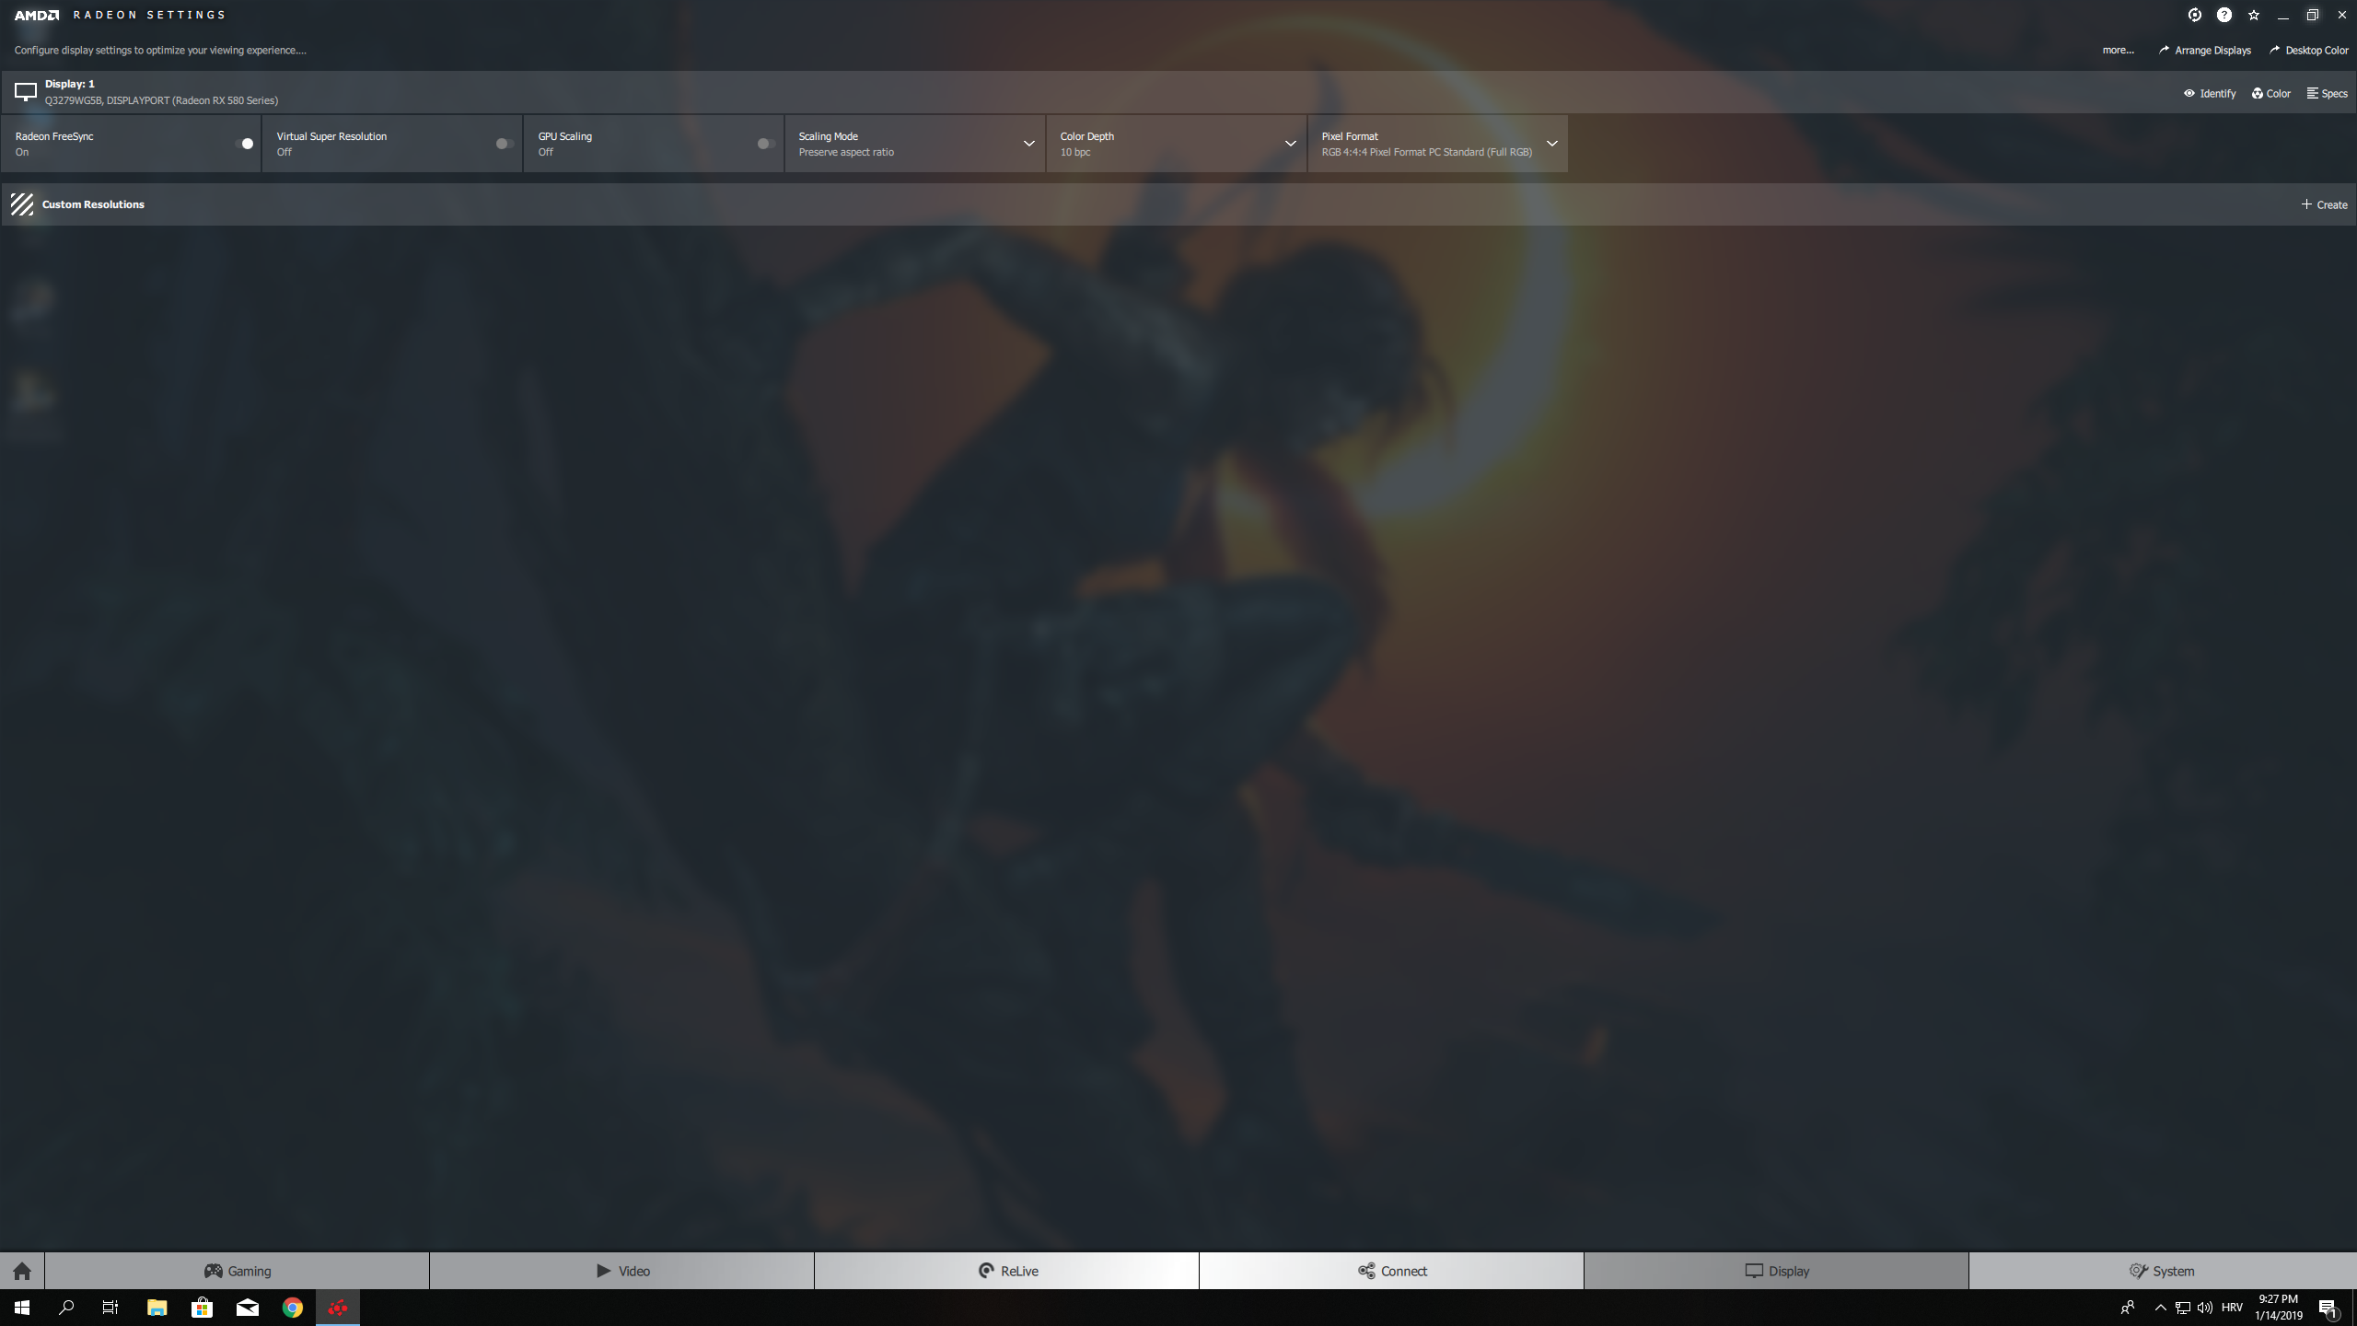Expand the Scaling Mode dropdown
2357x1326 pixels.
click(1028, 144)
